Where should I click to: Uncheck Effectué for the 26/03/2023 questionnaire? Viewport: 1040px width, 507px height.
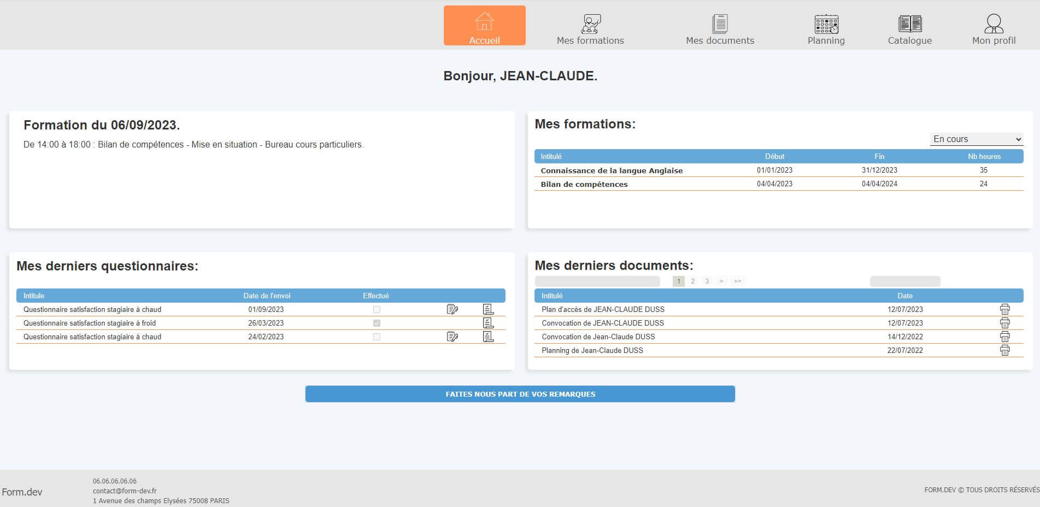click(x=376, y=323)
